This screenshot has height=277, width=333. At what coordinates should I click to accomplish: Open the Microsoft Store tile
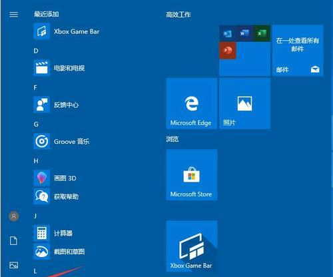(192, 175)
